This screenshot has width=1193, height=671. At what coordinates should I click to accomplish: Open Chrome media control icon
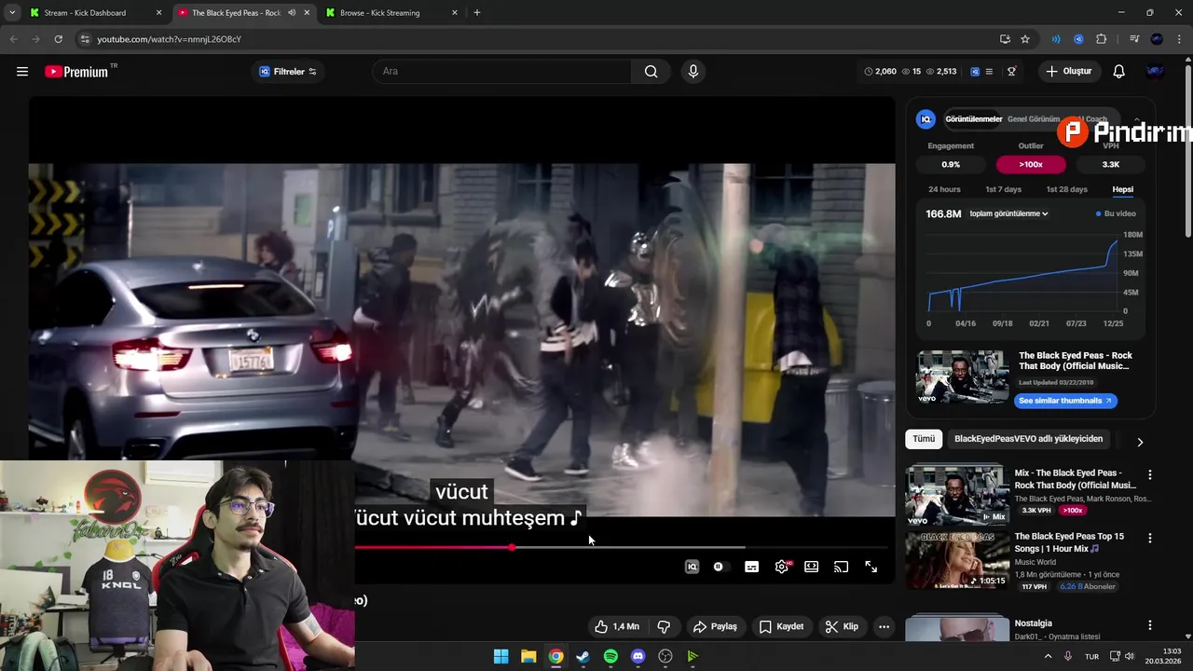point(1134,39)
